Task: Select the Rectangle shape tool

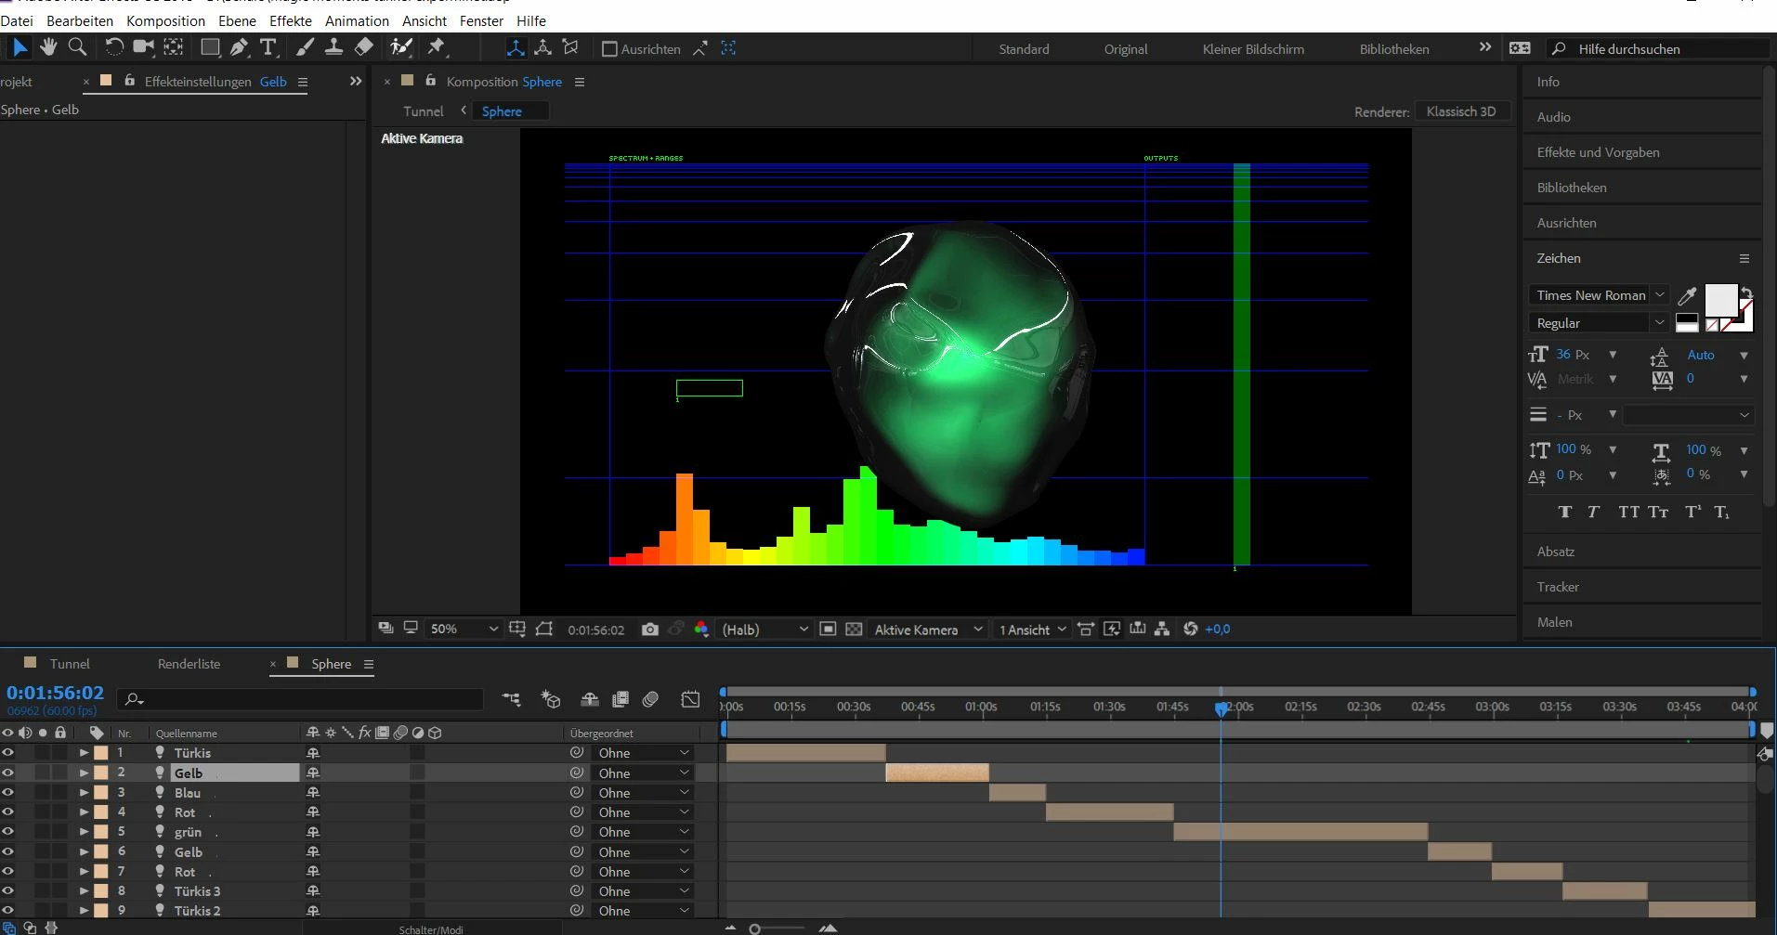Action: (211, 47)
